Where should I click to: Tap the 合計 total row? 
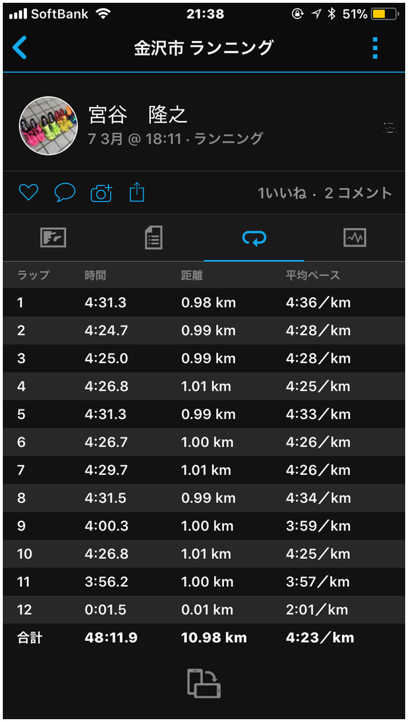204,638
